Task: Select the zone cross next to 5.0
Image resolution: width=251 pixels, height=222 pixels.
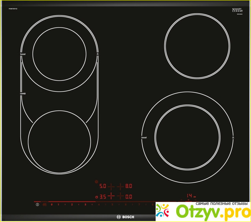Action: point(112,187)
